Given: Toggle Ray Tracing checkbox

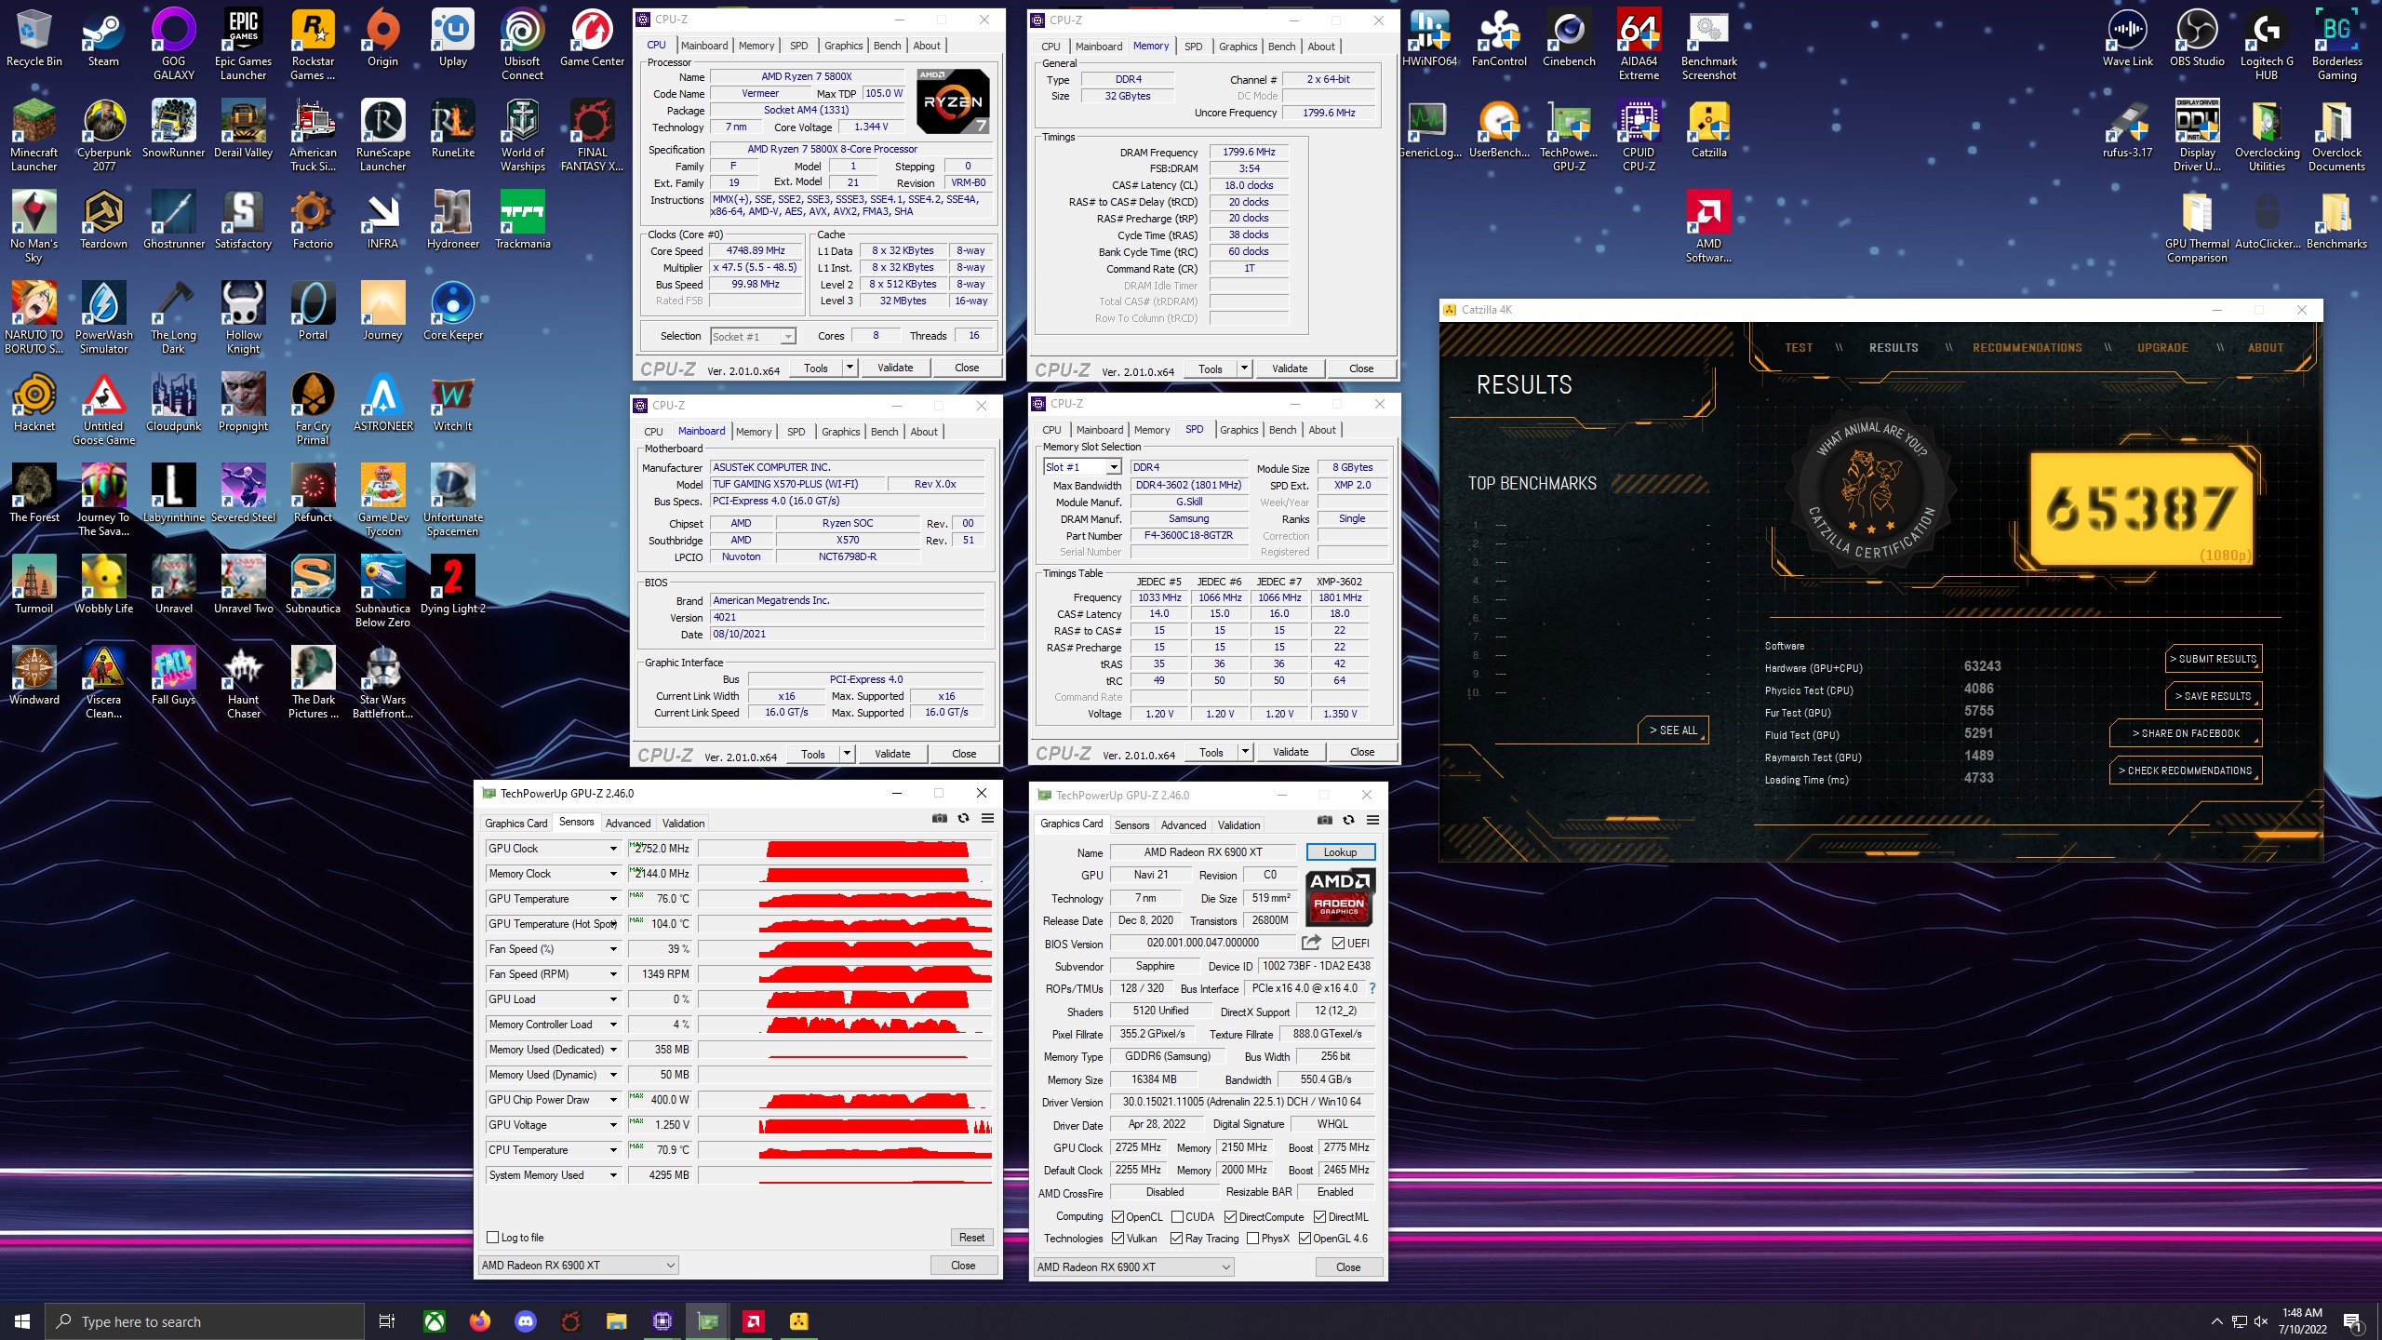Looking at the screenshot, I should pyautogui.click(x=1176, y=1239).
